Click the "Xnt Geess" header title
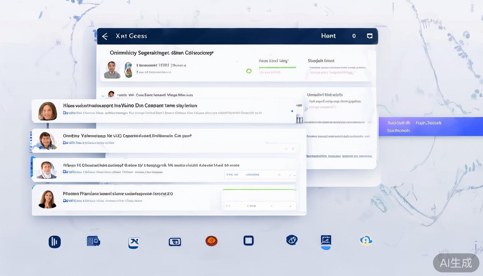The height and width of the screenshot is (276, 483). (131, 36)
